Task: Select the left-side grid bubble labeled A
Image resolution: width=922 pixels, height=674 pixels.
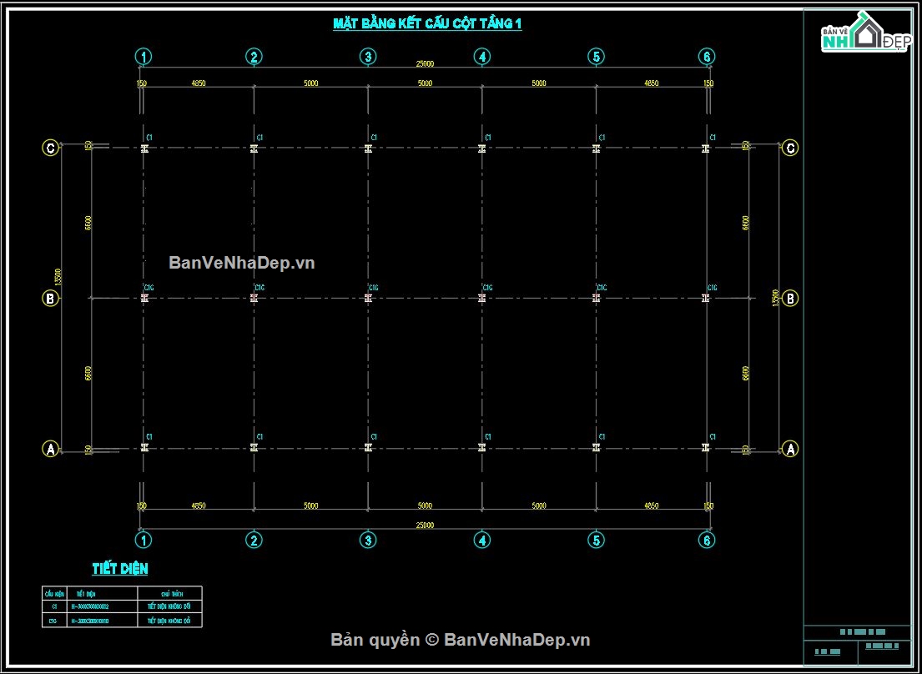Action: tap(51, 449)
